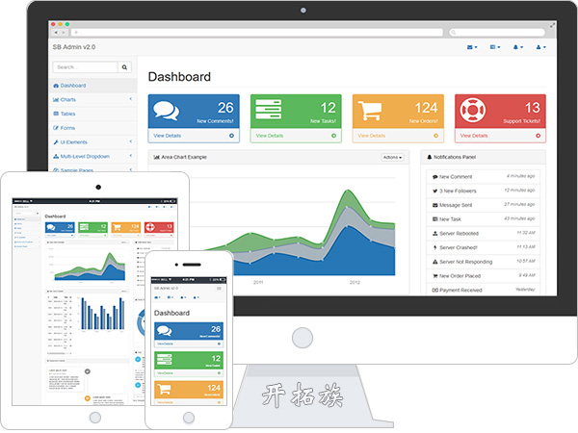The width and height of the screenshot is (578, 433).
Task: Open the Tables sidebar menu item
Action: click(x=92, y=114)
